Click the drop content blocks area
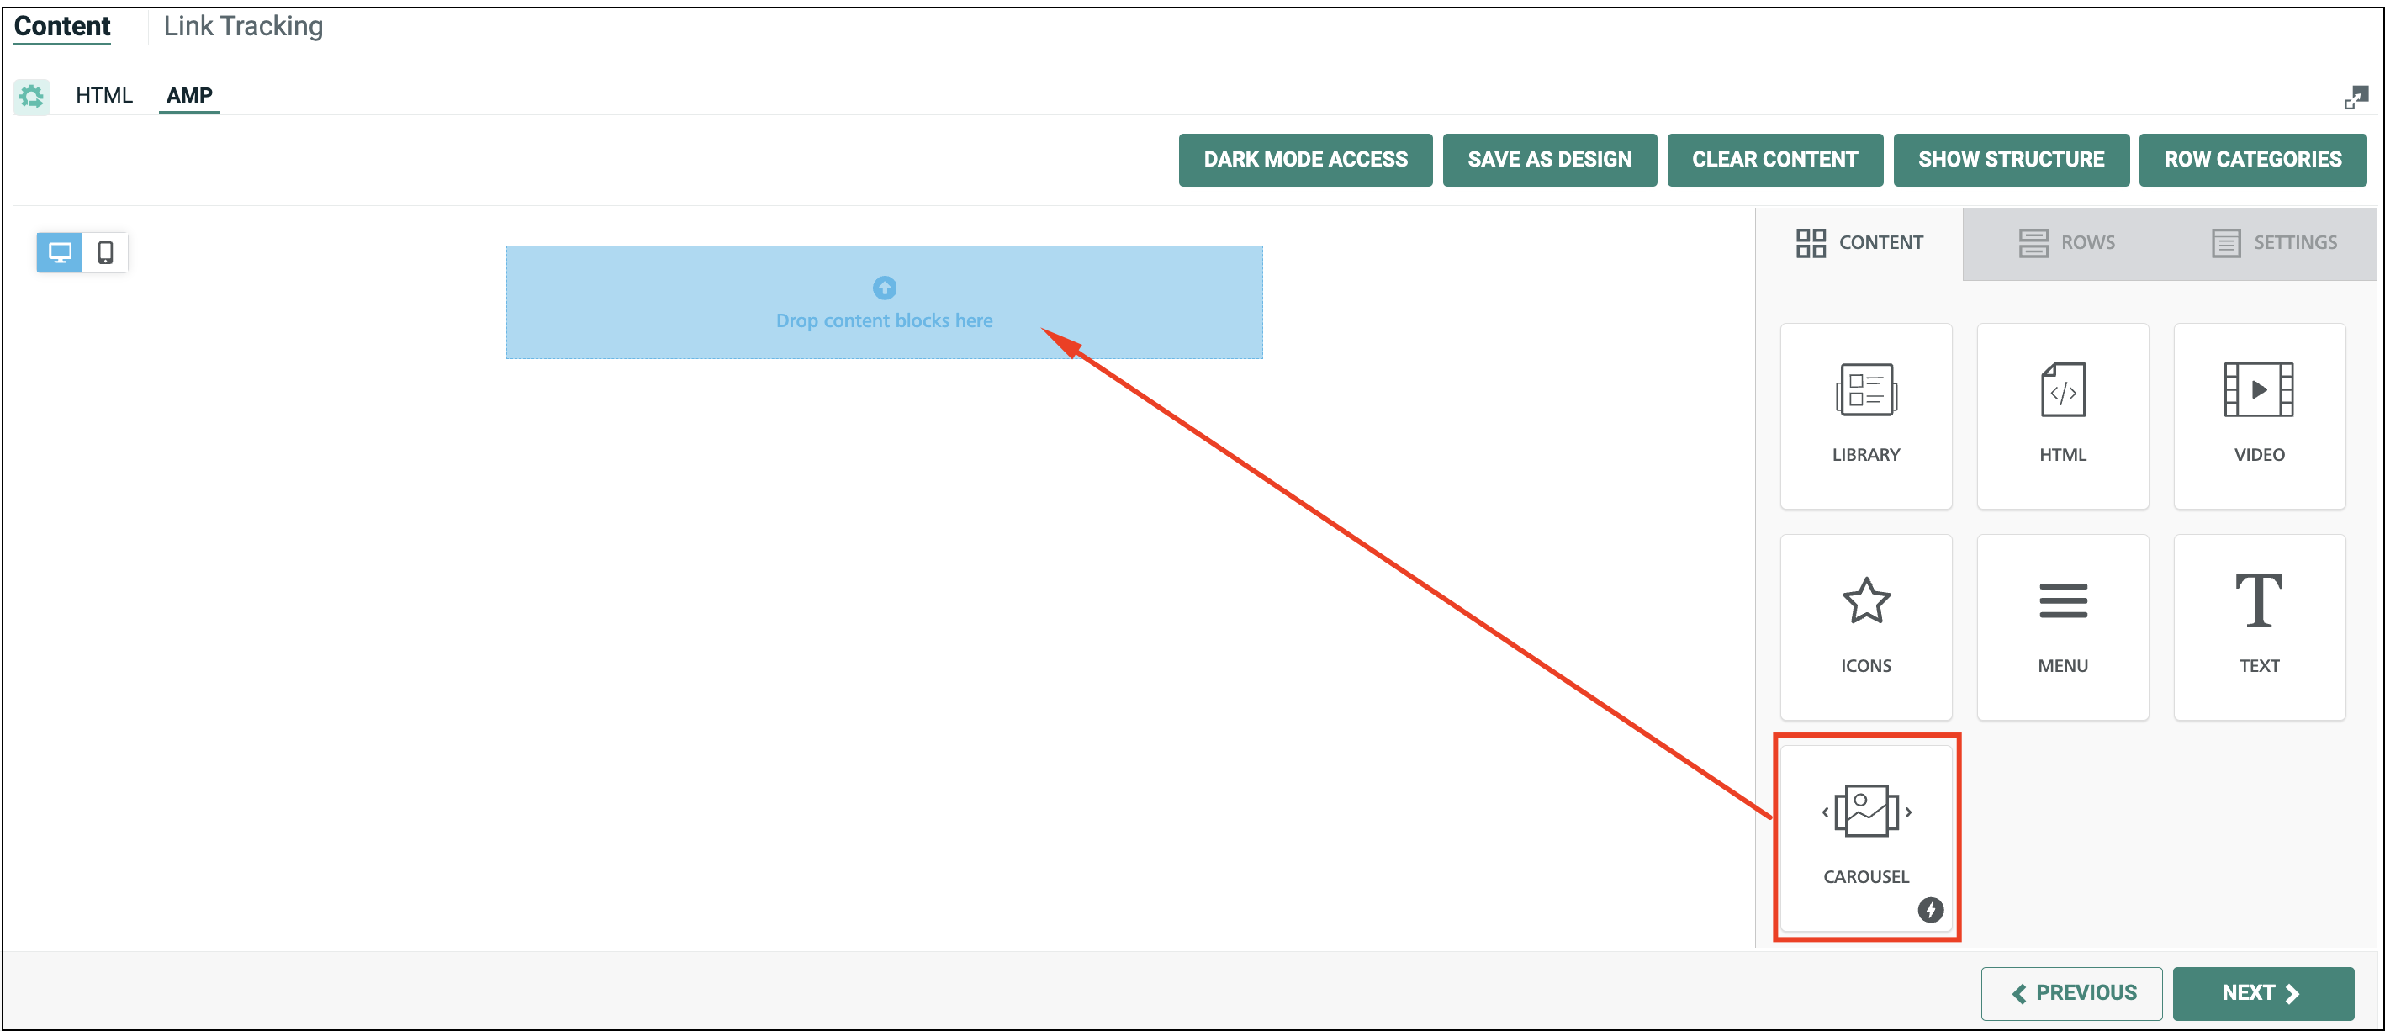 (x=883, y=302)
